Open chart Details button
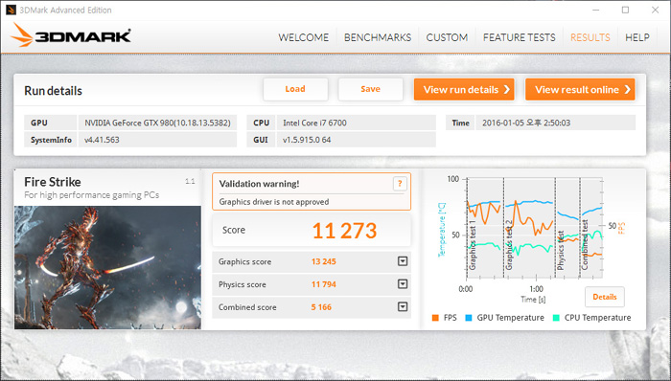671x381 pixels. (x=605, y=297)
